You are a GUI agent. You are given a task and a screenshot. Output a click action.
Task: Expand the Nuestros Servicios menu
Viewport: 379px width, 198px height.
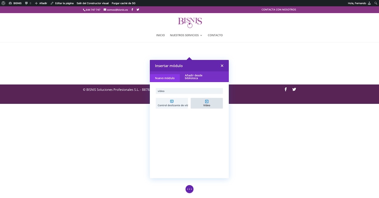click(x=186, y=35)
